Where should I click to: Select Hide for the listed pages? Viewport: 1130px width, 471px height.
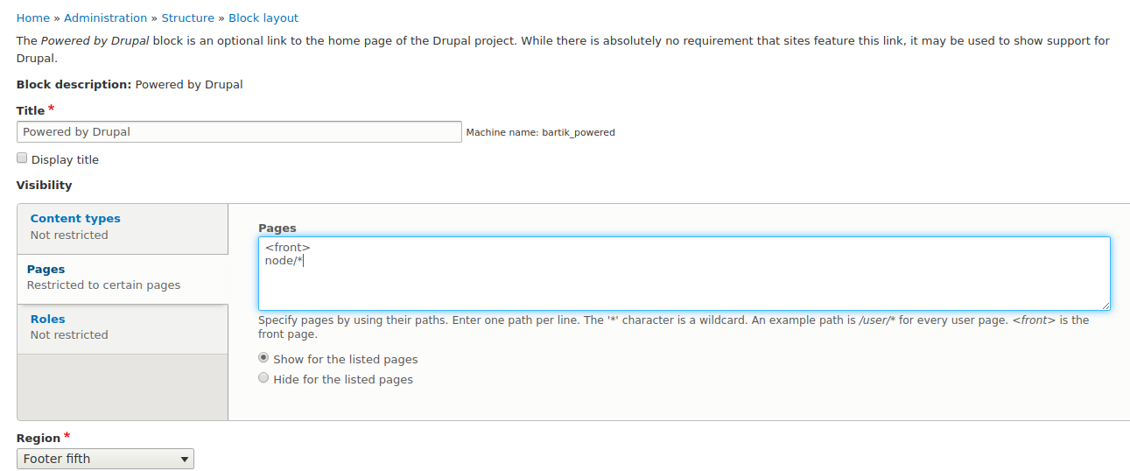point(263,378)
